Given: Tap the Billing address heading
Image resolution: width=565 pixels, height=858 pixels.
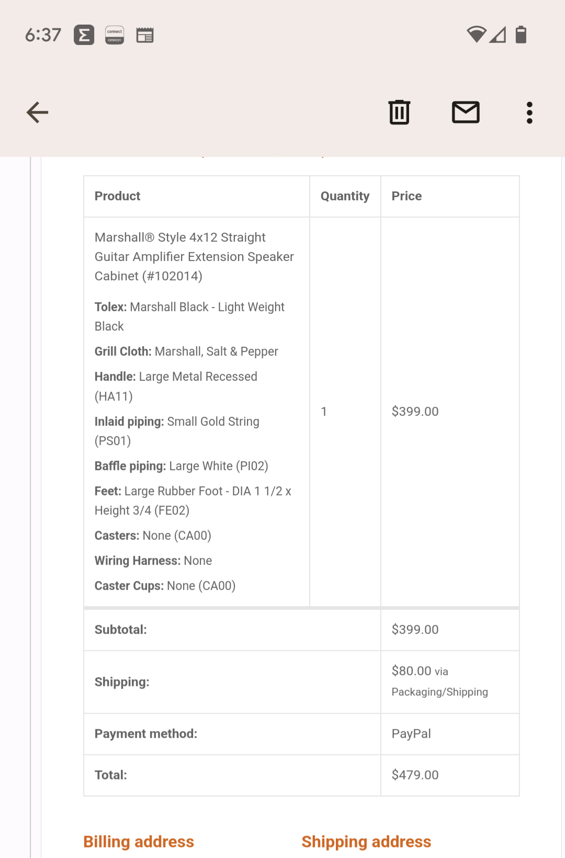Looking at the screenshot, I should [x=138, y=841].
